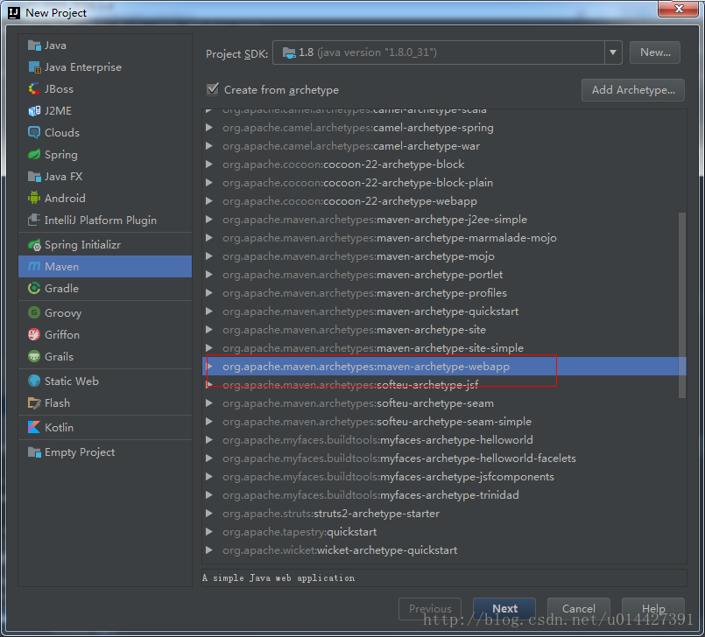Click the New... SDK button
705x637 pixels.
click(x=654, y=52)
